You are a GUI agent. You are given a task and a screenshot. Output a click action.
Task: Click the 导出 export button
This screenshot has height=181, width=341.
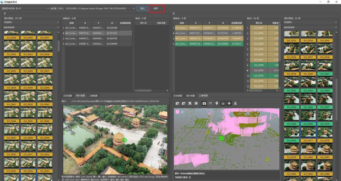coord(142,8)
